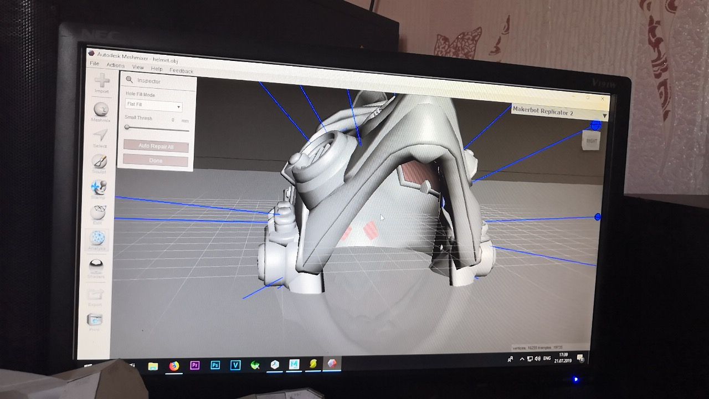
Task: Open the Hole Fill Mode dropdown showing Flat Fill
Action: [x=153, y=105]
